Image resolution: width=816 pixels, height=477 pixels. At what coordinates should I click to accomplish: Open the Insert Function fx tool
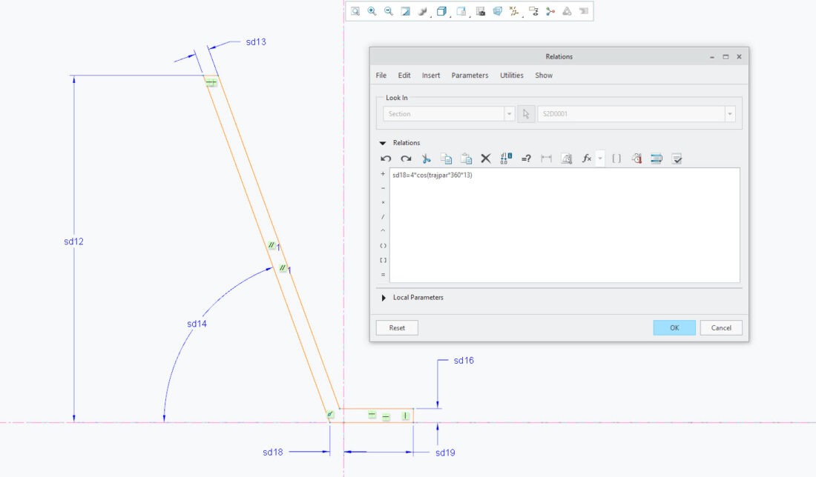[x=586, y=158]
